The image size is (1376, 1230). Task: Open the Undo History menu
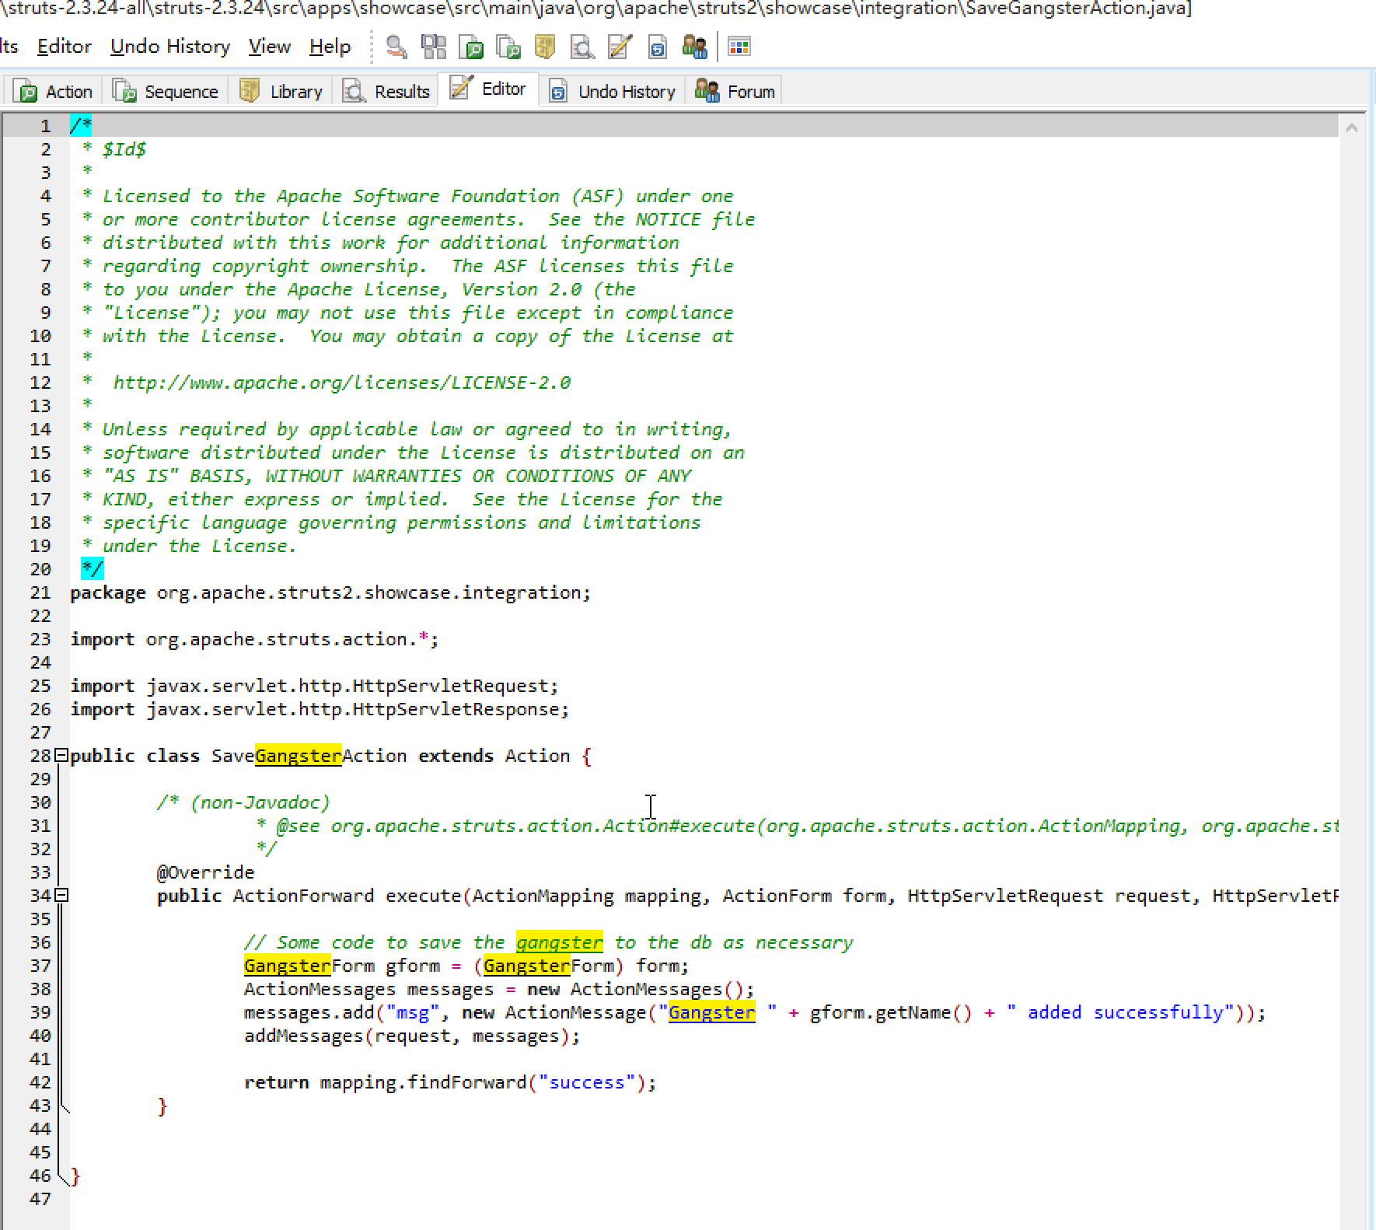pyautogui.click(x=170, y=47)
